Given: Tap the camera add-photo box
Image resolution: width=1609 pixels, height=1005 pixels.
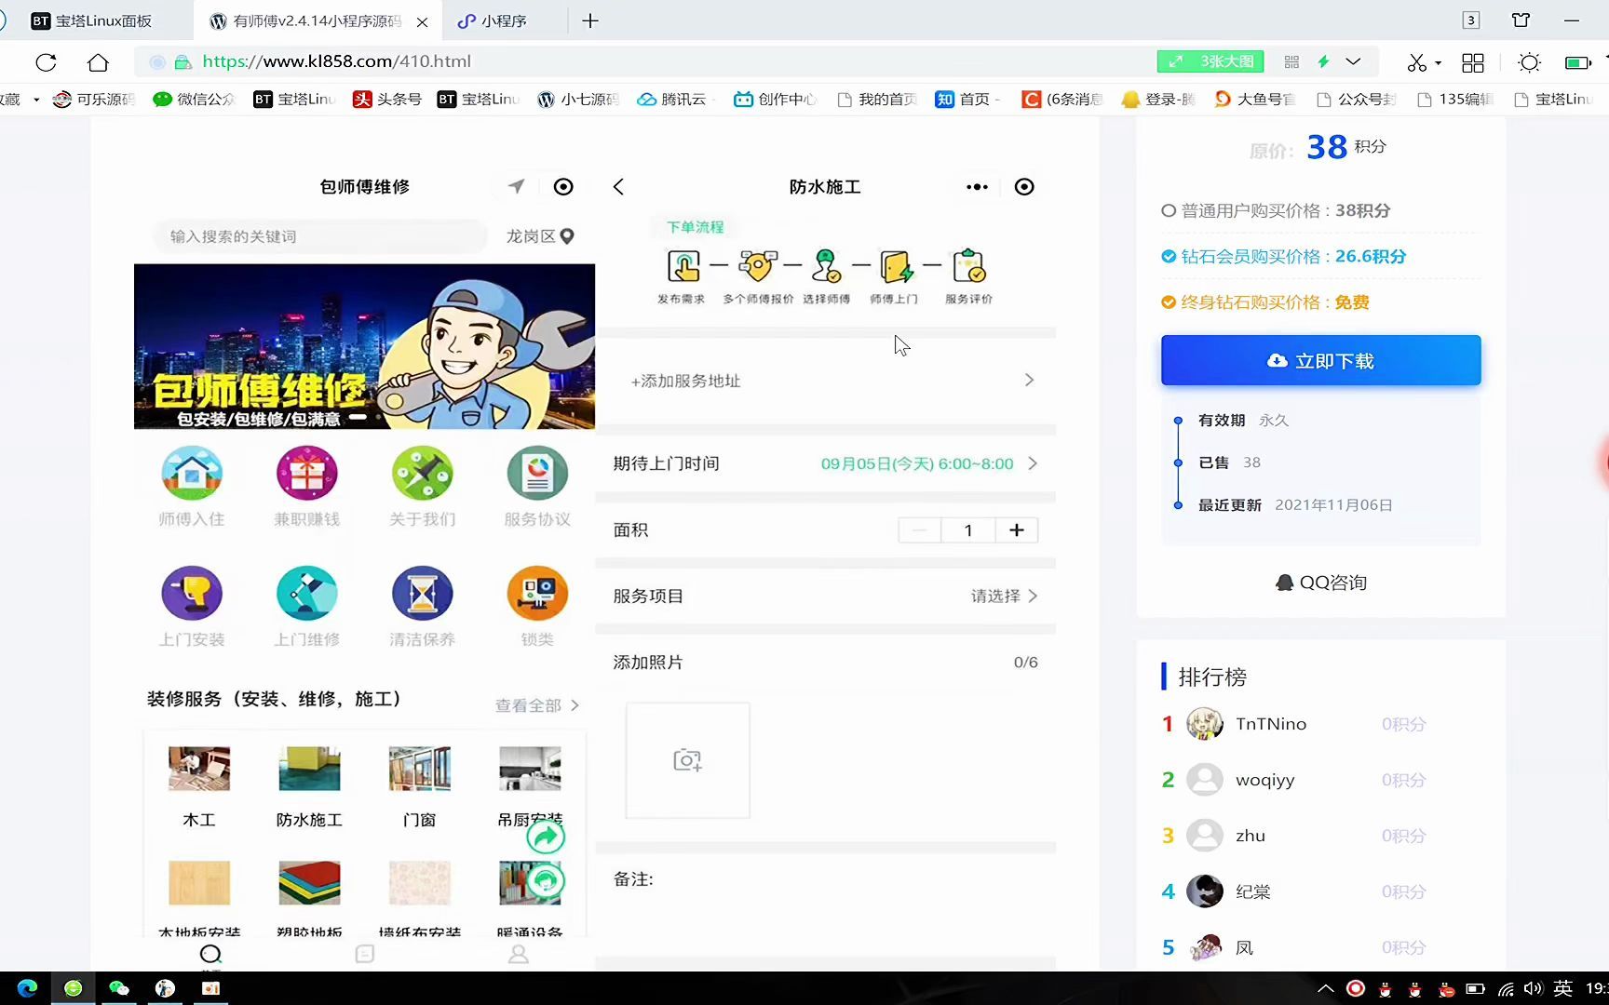Looking at the screenshot, I should (x=687, y=760).
